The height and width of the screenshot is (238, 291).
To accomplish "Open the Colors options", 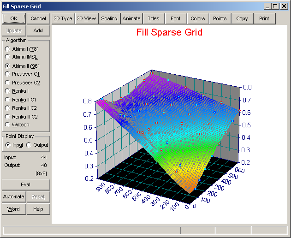I will [198, 18].
